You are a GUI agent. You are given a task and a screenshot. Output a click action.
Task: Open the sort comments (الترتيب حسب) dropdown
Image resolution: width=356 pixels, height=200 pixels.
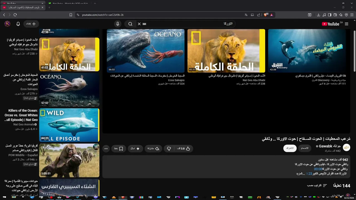click(317, 185)
